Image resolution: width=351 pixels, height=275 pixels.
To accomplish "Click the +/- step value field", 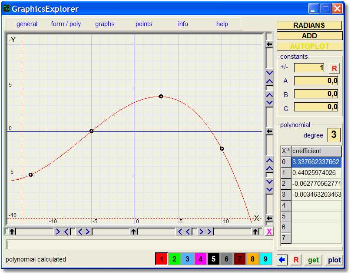I will 309,68.
